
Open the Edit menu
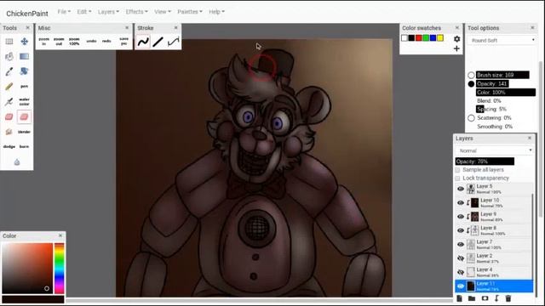(84, 12)
